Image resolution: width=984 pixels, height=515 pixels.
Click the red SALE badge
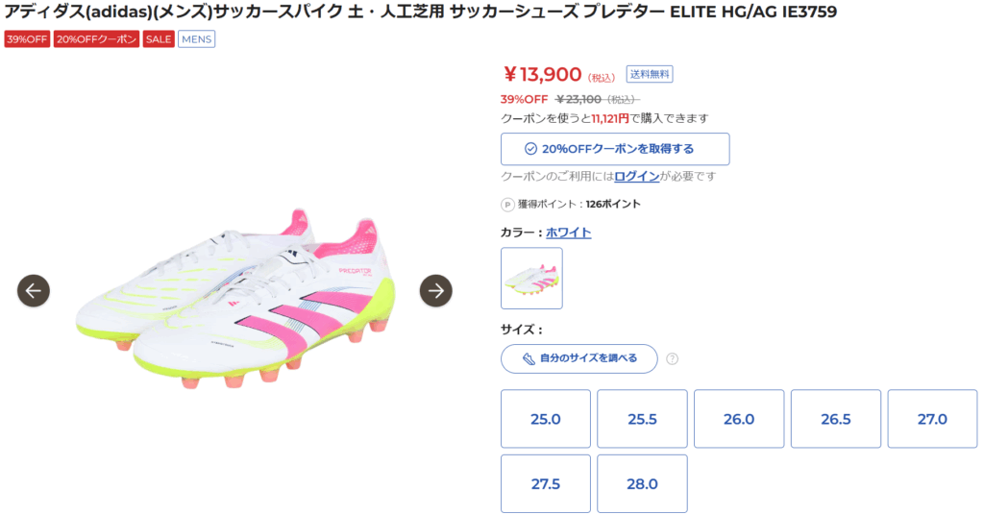pos(159,39)
